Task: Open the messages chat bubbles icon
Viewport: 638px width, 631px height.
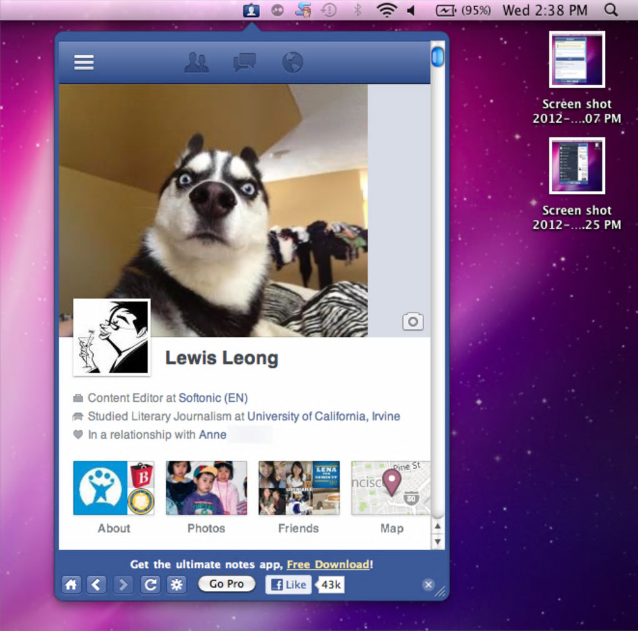Action: (244, 63)
